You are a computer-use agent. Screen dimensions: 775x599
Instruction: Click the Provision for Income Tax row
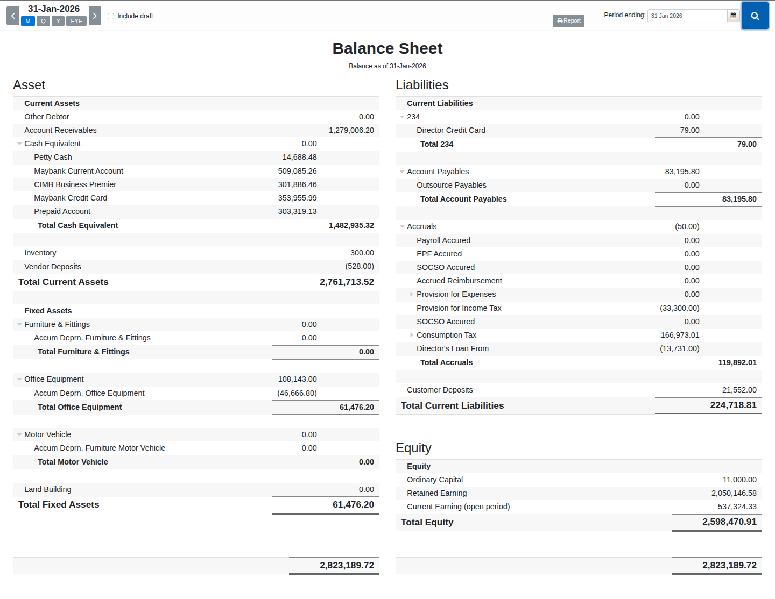coord(579,308)
